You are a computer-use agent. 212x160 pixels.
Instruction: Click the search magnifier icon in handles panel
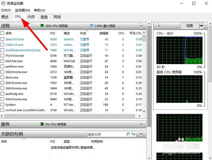pos(128,134)
